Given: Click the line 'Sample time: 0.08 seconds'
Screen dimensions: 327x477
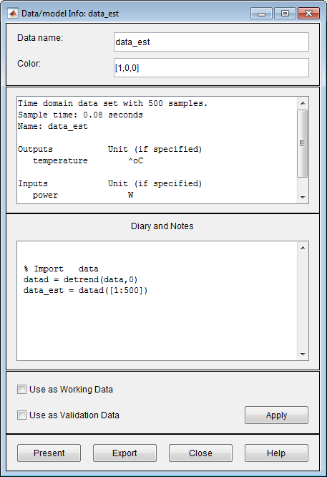Looking at the screenshot, I should click(80, 115).
